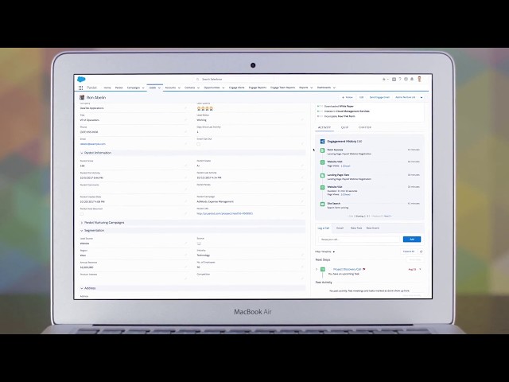Screen dimensions: 509x382
Task: Click the Recap your call input field
Action: [359, 240]
